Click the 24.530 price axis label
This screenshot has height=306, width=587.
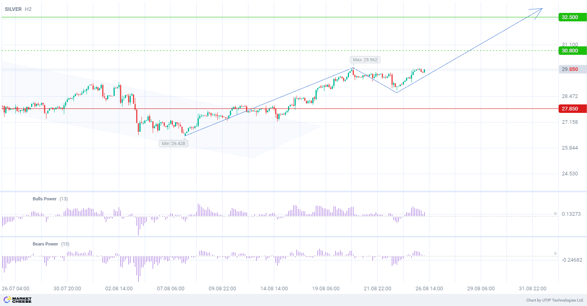(570, 174)
